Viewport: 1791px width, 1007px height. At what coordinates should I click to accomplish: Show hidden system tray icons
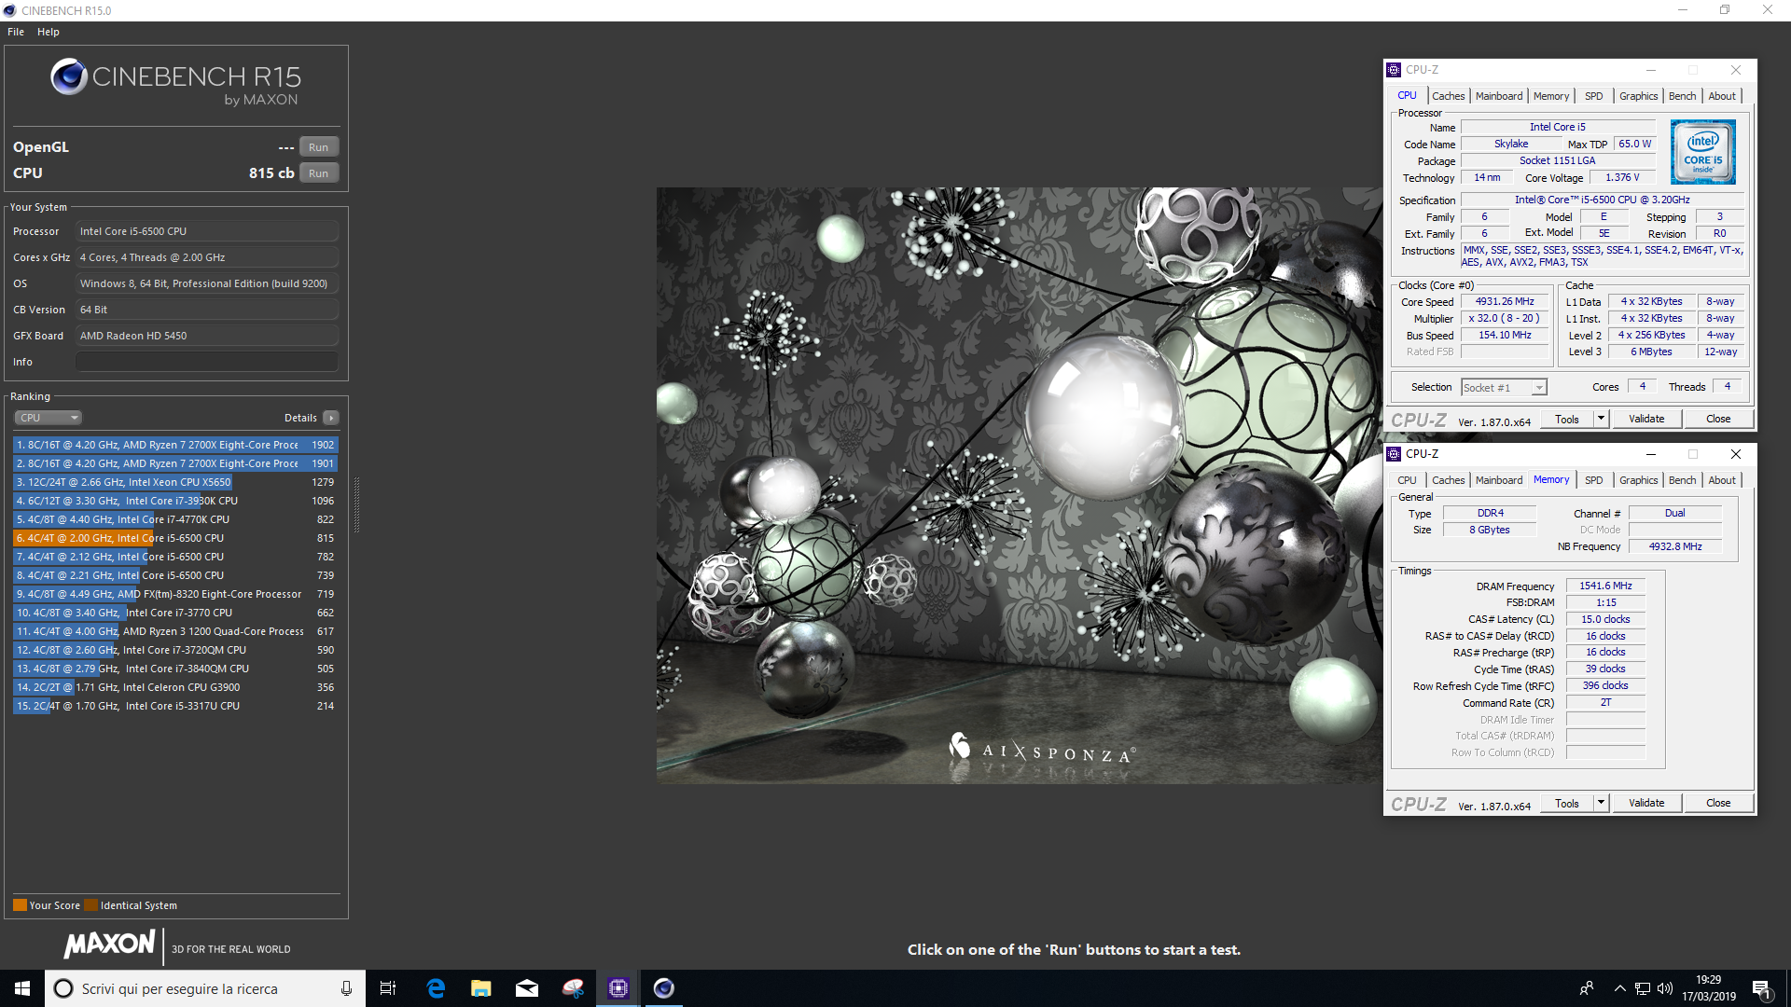pos(1619,988)
